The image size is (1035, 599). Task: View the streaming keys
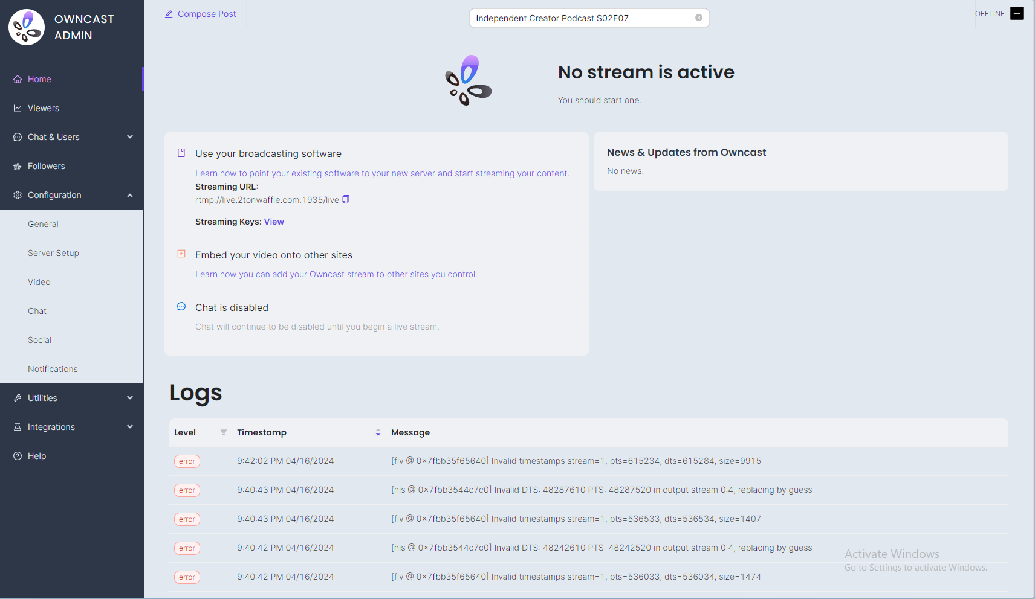(x=274, y=221)
